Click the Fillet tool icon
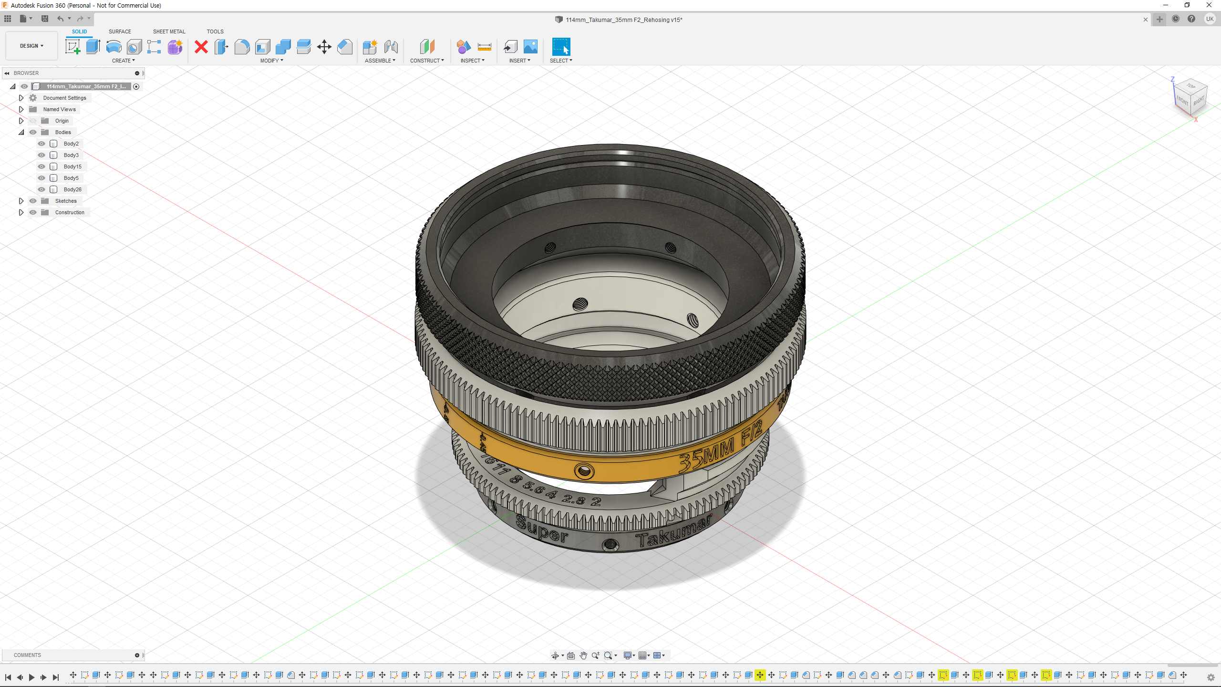1221x687 pixels. click(x=242, y=47)
